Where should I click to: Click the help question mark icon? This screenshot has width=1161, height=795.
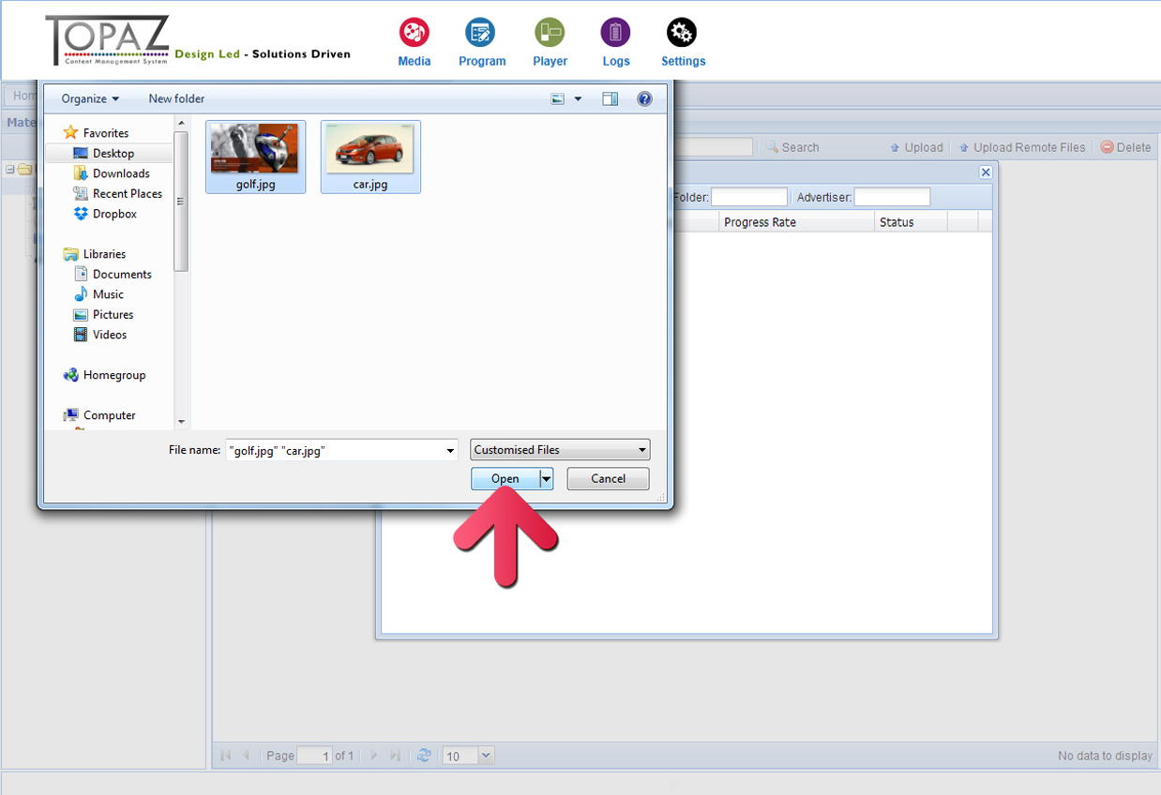click(644, 98)
